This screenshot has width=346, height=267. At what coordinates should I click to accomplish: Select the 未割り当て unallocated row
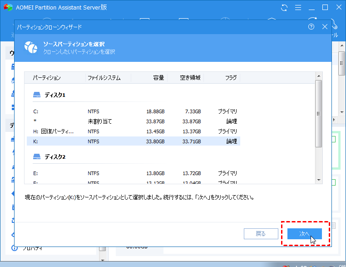tap(133, 121)
